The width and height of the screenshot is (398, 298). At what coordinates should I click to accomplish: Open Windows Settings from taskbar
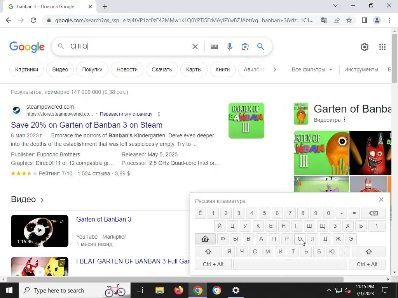click(236, 290)
